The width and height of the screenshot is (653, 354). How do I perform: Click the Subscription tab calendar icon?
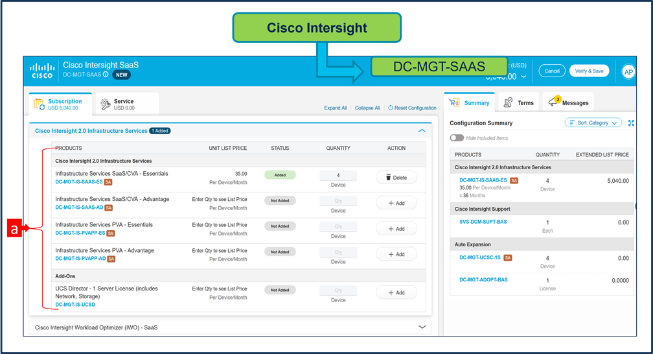click(39, 104)
